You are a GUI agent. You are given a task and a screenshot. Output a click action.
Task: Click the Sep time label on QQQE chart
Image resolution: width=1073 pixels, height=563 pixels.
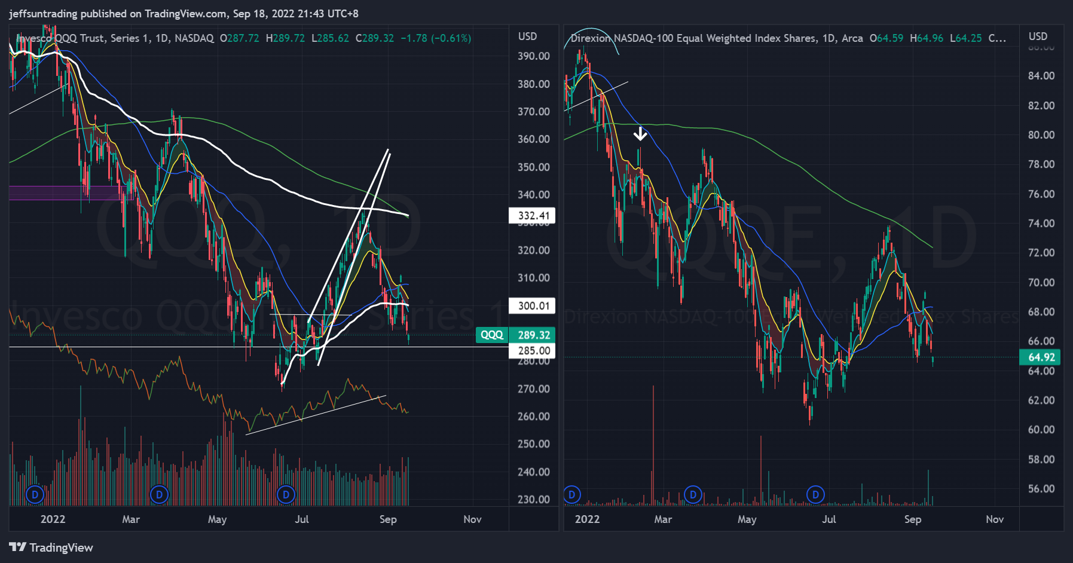[913, 520]
